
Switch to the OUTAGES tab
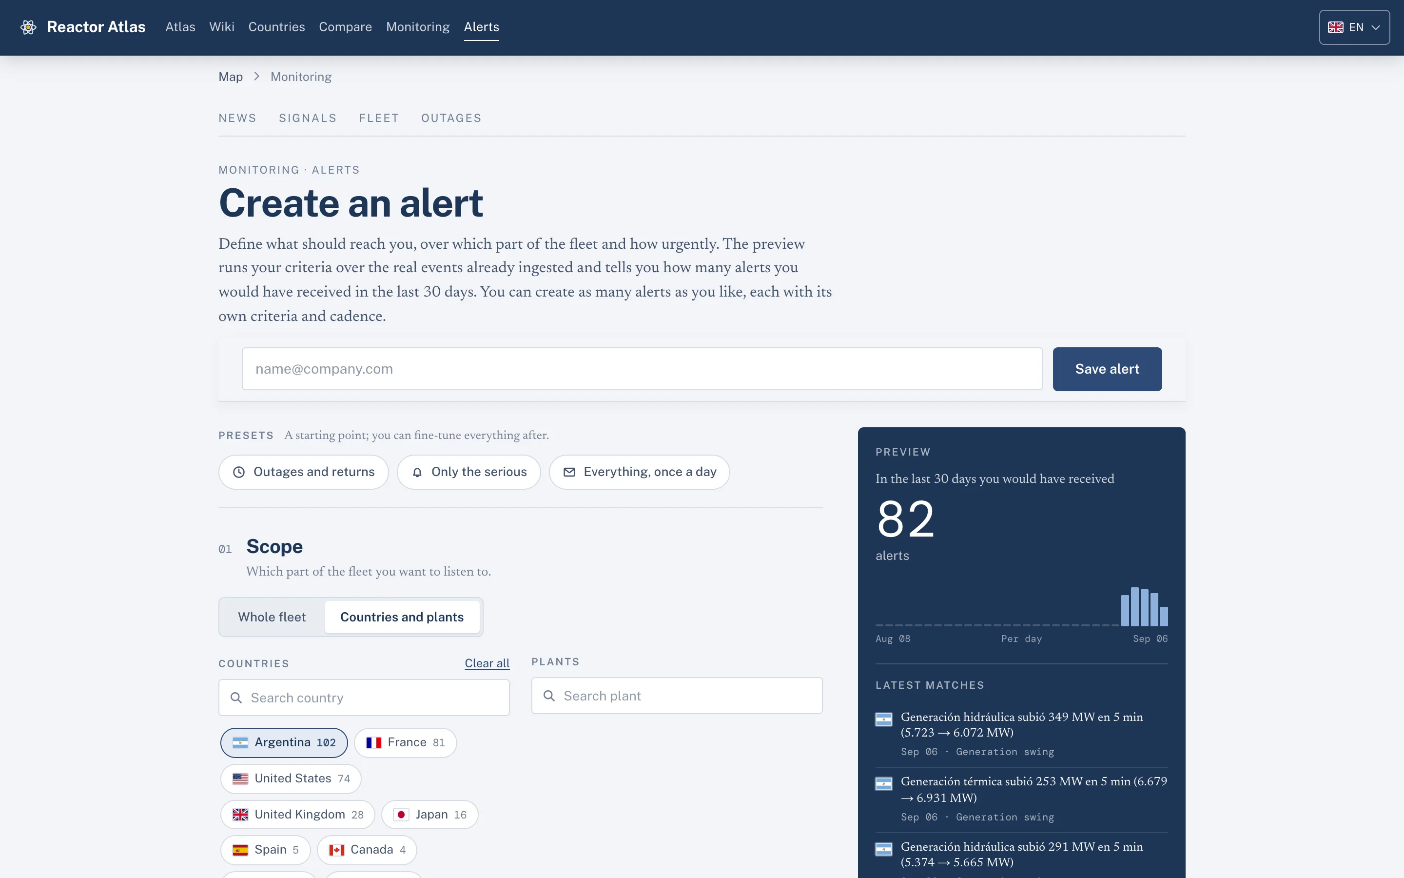click(x=451, y=119)
